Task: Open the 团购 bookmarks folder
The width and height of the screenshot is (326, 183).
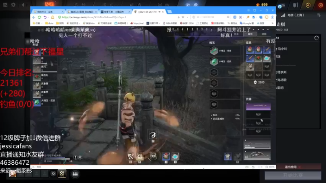Action: tap(60, 23)
